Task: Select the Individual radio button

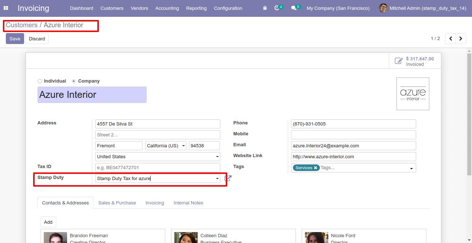Action: [40, 81]
